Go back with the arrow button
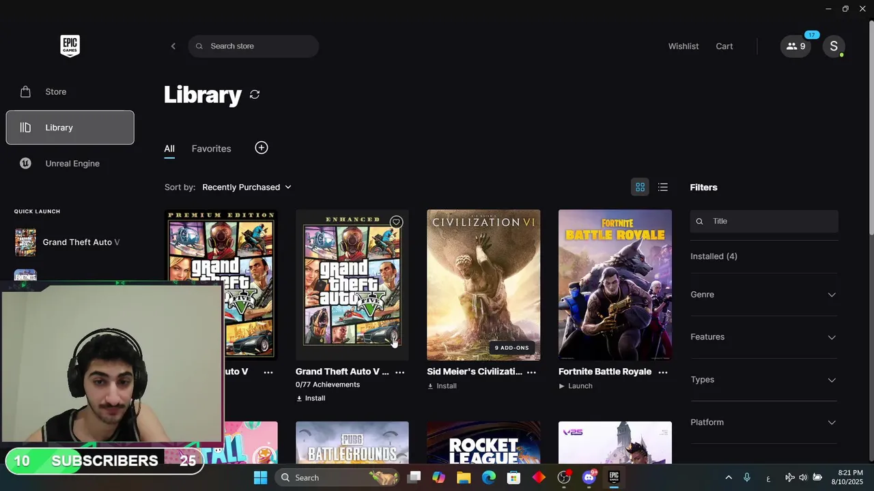This screenshot has height=491, width=874. [x=173, y=46]
